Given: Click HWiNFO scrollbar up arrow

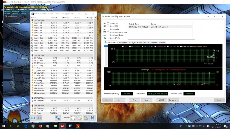Looking at the screenshot, I should click(95, 18).
